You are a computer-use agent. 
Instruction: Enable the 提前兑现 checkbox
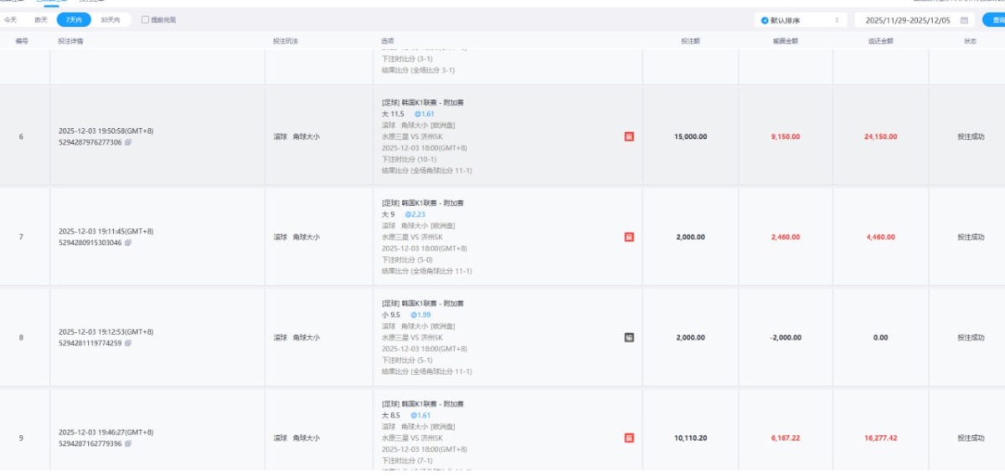point(146,19)
